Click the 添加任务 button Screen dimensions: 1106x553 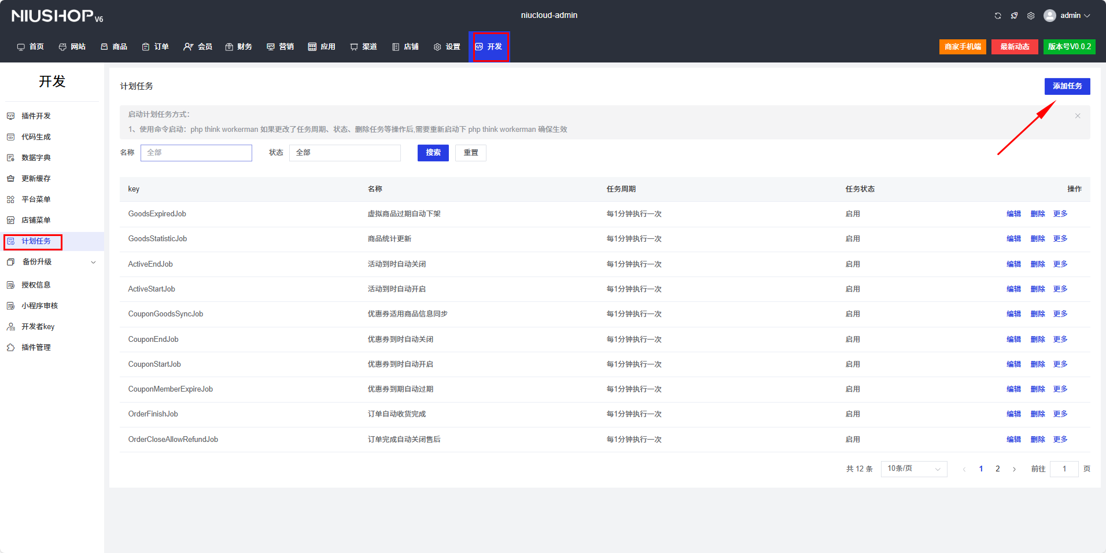click(1067, 86)
